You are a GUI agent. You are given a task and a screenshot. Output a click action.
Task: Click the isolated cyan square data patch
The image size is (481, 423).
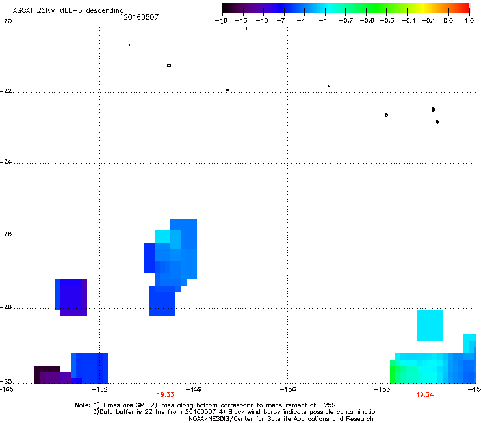click(430, 325)
